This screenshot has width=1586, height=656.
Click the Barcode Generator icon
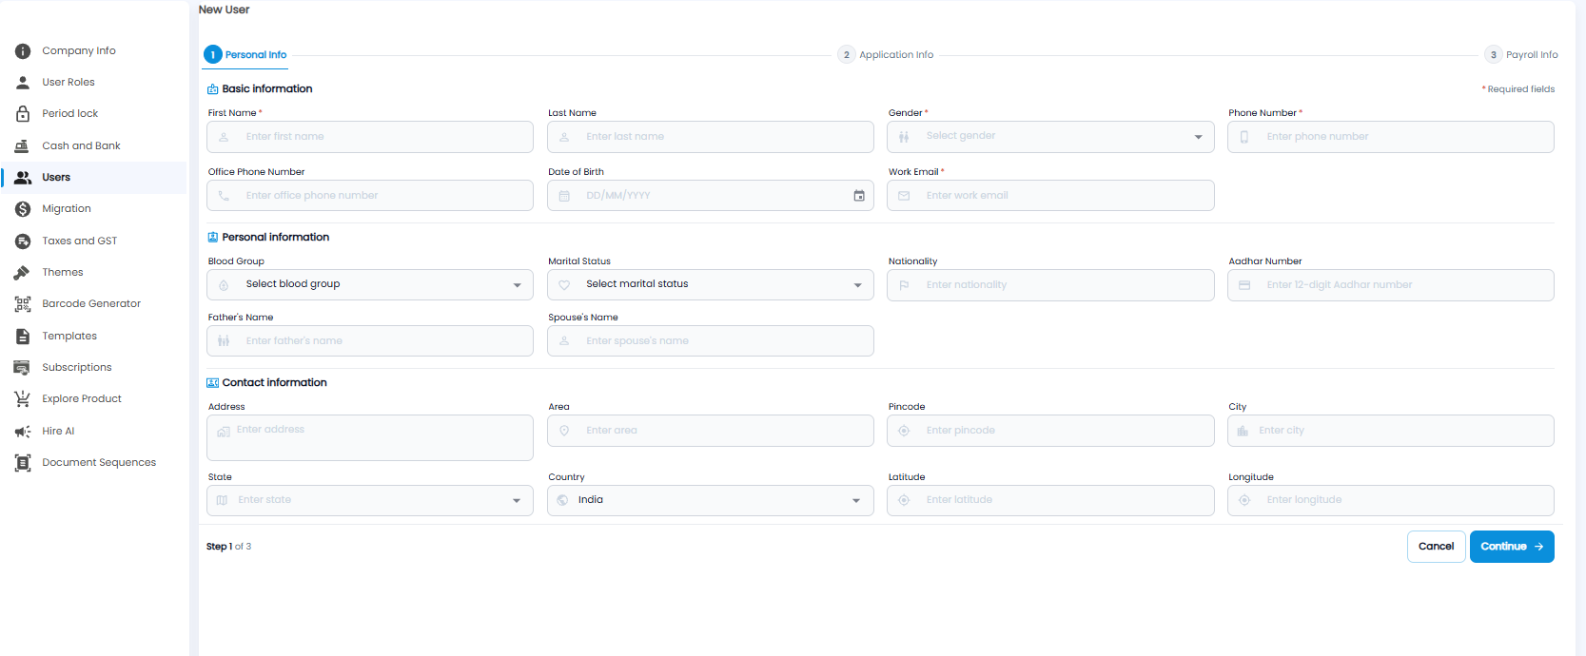23,304
